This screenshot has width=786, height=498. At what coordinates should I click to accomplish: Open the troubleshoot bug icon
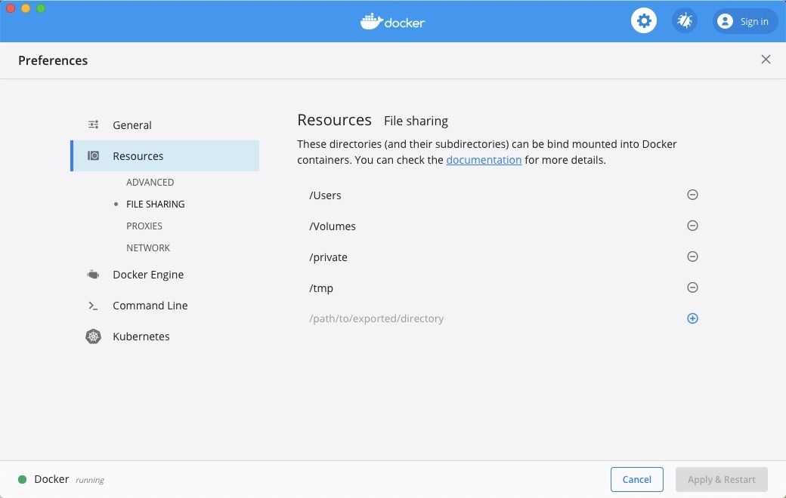tap(685, 21)
